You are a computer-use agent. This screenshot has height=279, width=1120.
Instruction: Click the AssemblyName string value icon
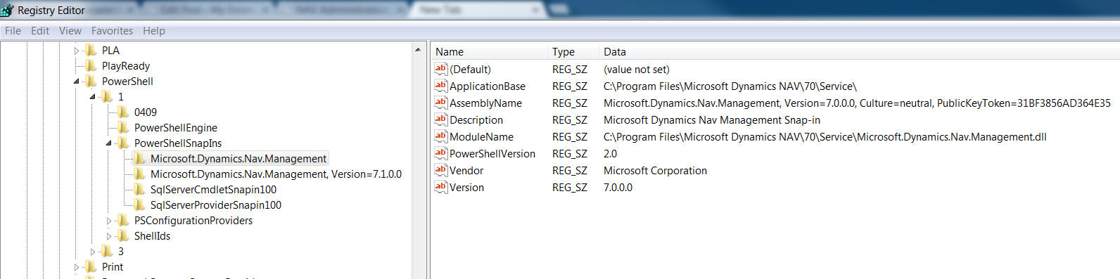441,103
